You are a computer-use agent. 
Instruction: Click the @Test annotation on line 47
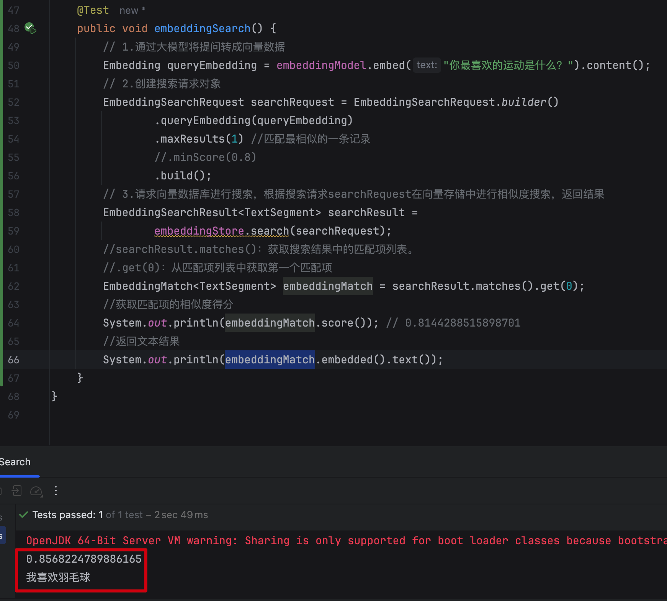(93, 10)
